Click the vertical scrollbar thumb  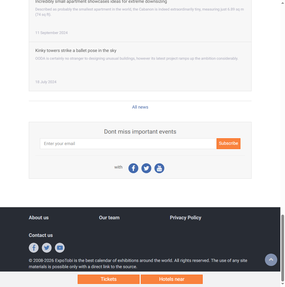coord(283,248)
